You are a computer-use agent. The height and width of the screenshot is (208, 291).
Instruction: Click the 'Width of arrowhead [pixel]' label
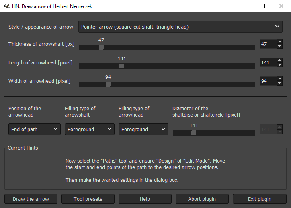click(39, 81)
